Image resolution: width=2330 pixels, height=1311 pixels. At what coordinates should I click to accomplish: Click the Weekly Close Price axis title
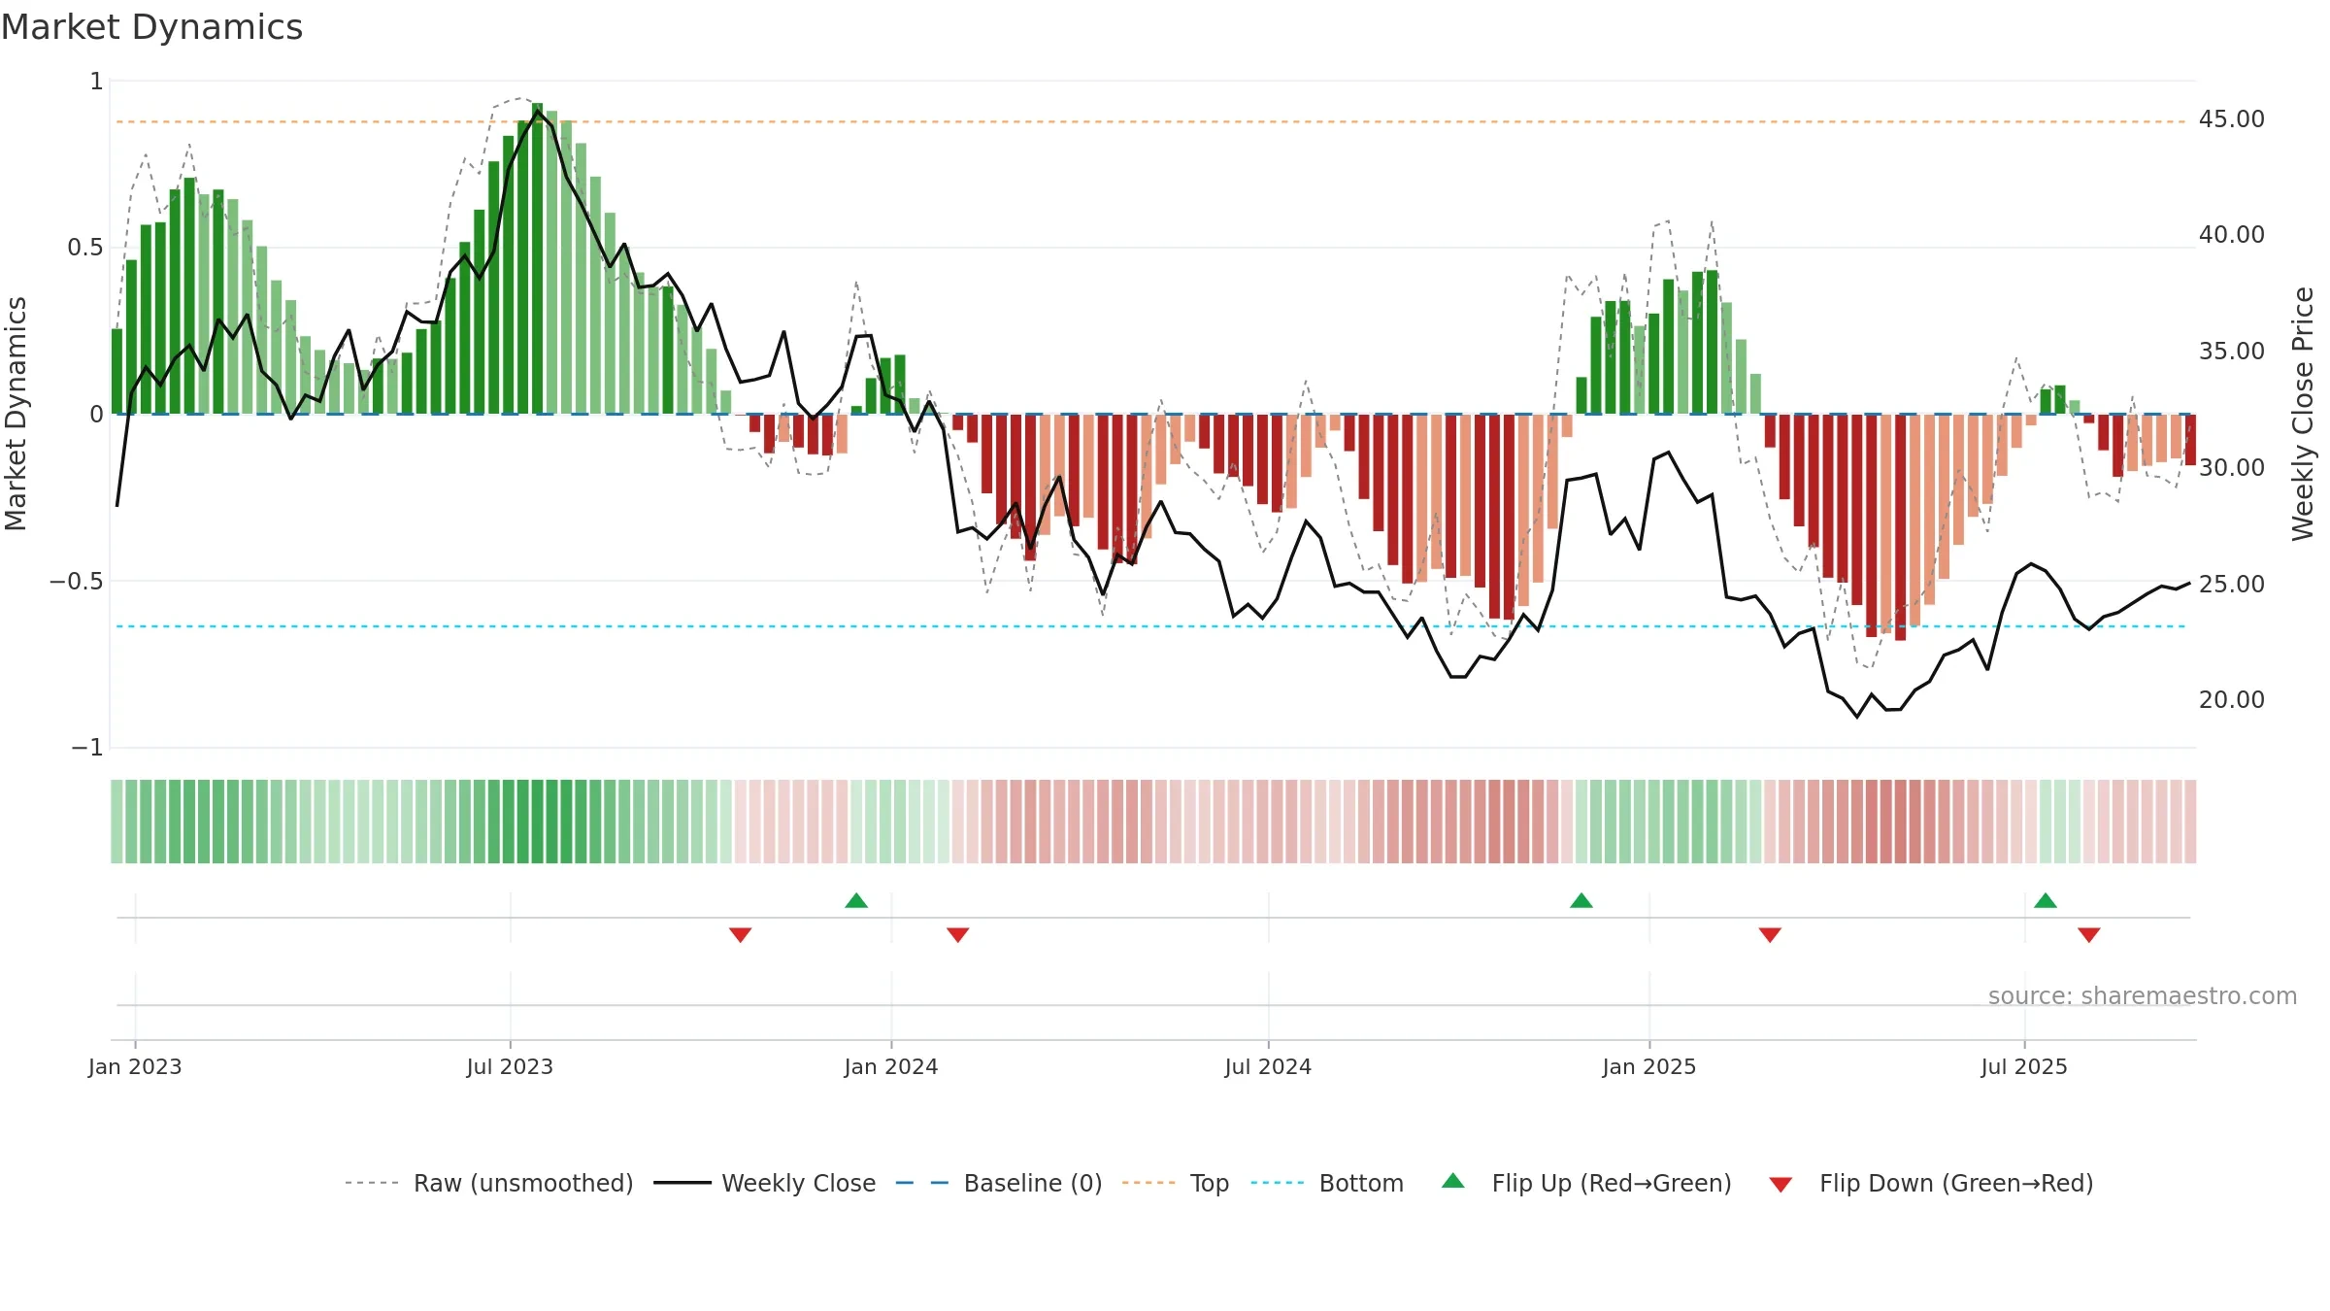pos(2303,414)
